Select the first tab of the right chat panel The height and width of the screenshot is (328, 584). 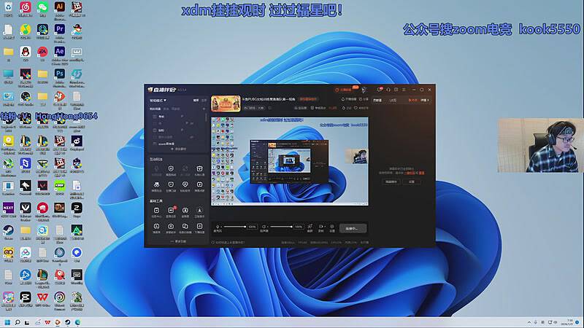tap(377, 100)
